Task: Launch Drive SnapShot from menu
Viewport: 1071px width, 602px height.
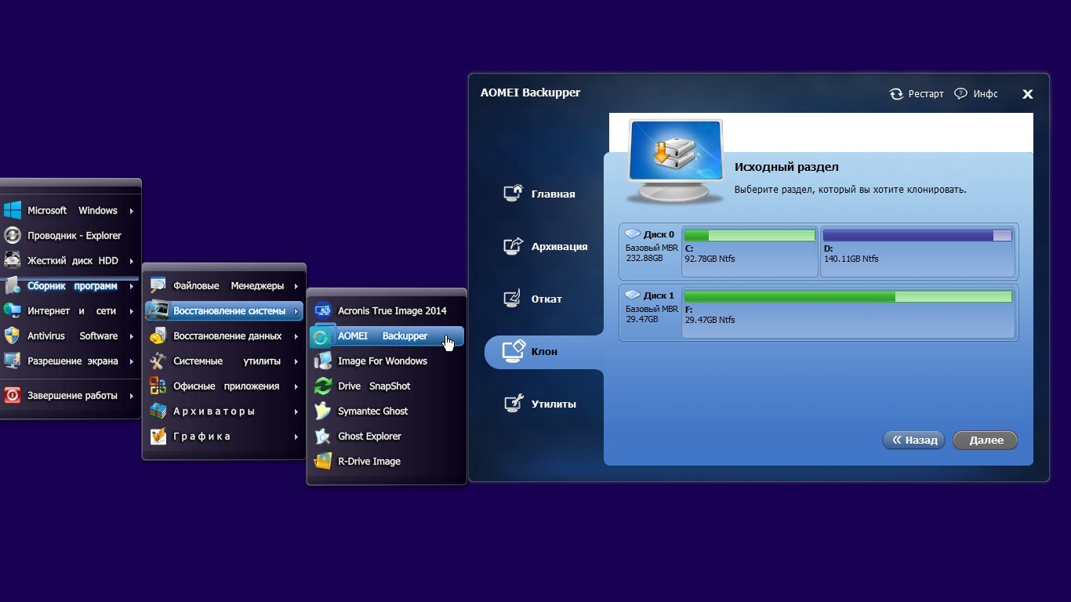Action: 387,386
